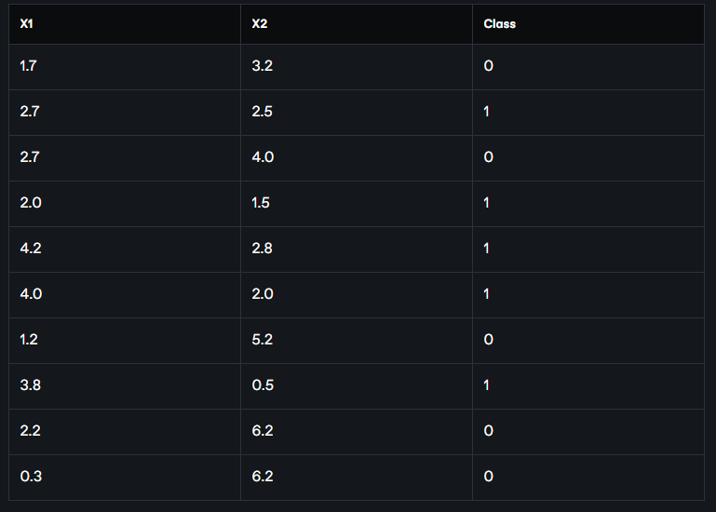716x512 pixels.
Task: Select the X1 cell with value 2.2
Action: pyautogui.click(x=30, y=431)
